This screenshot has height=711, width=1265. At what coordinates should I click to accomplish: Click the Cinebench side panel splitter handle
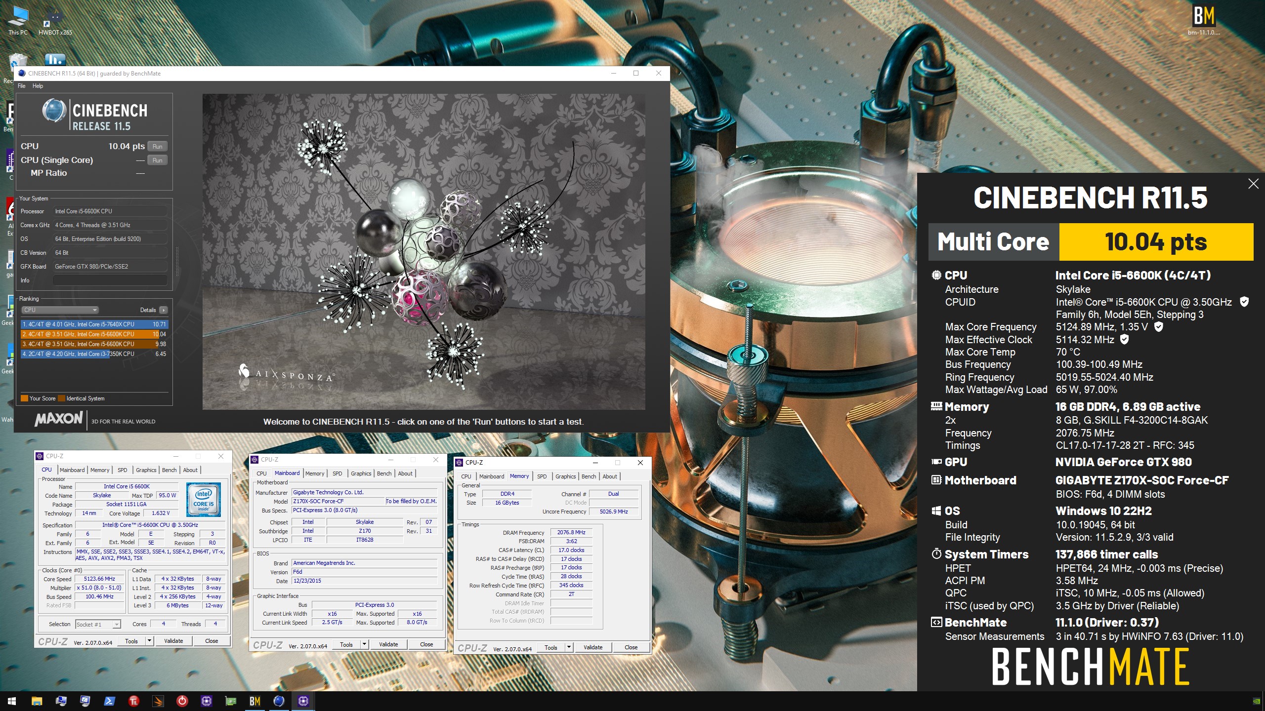pos(177,262)
